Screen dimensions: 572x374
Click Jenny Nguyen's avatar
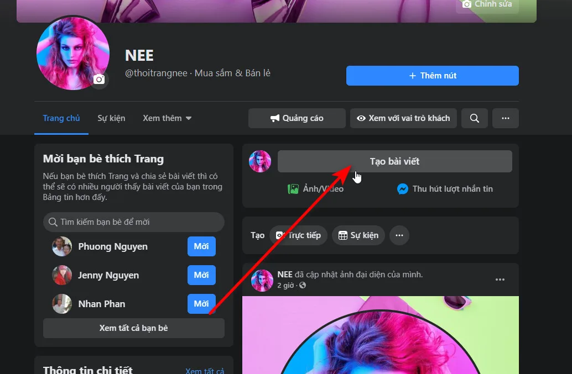click(62, 275)
